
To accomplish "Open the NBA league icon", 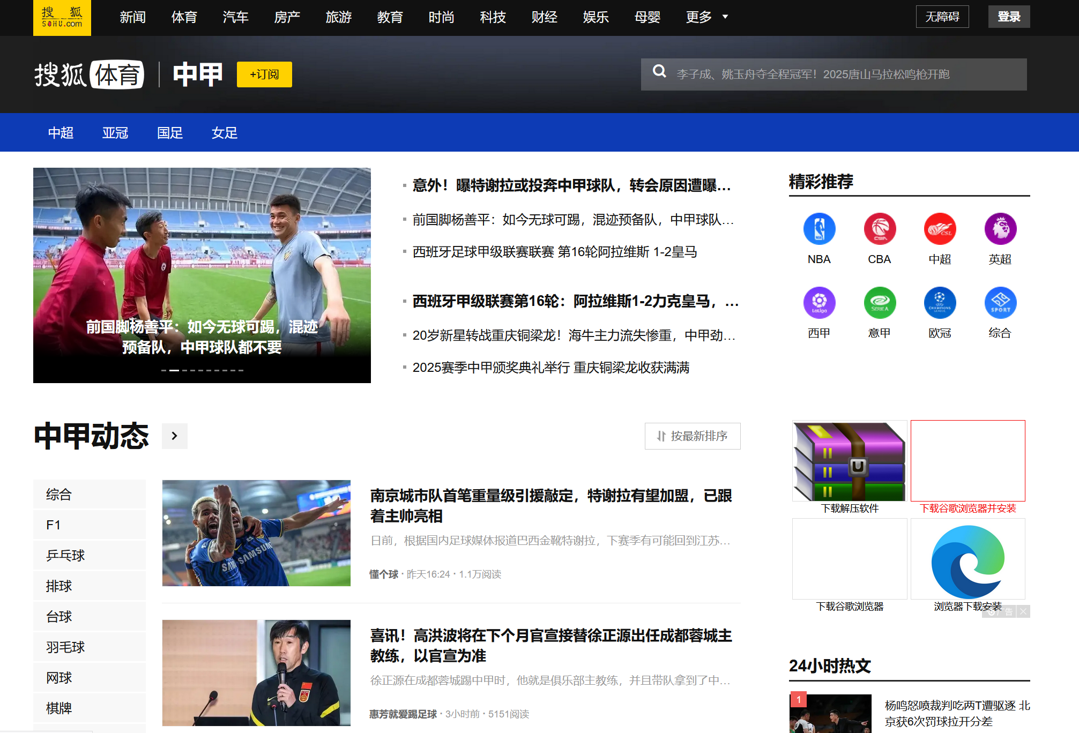I will pyautogui.click(x=819, y=229).
